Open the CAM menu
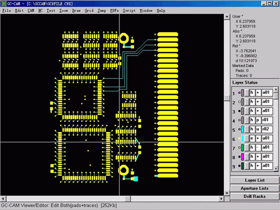The image size is (280, 210). tap(31, 11)
